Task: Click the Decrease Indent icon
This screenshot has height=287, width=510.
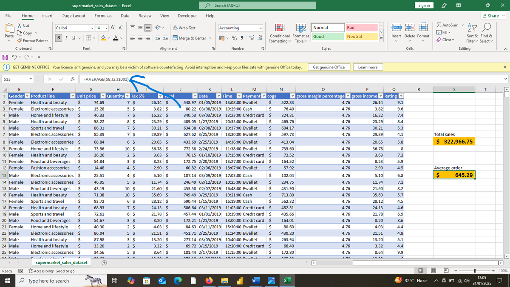Action: 157,38
